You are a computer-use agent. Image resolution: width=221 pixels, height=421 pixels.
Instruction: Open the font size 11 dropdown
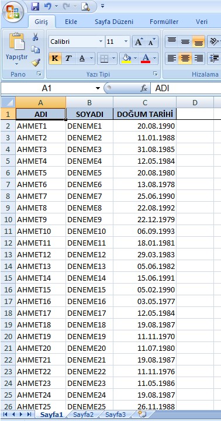pos(126,42)
